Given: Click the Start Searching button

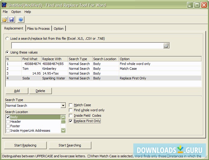Looking at the screenshot, I should (70, 145).
